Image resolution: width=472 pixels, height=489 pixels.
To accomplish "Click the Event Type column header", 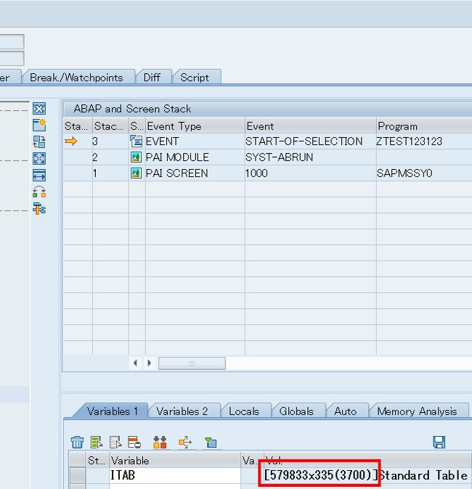I will coord(195,126).
